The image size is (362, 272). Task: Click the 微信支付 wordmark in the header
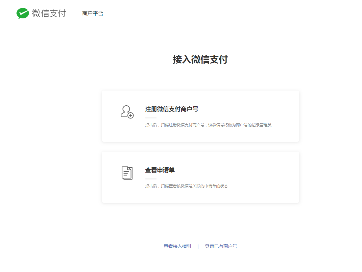click(x=49, y=13)
